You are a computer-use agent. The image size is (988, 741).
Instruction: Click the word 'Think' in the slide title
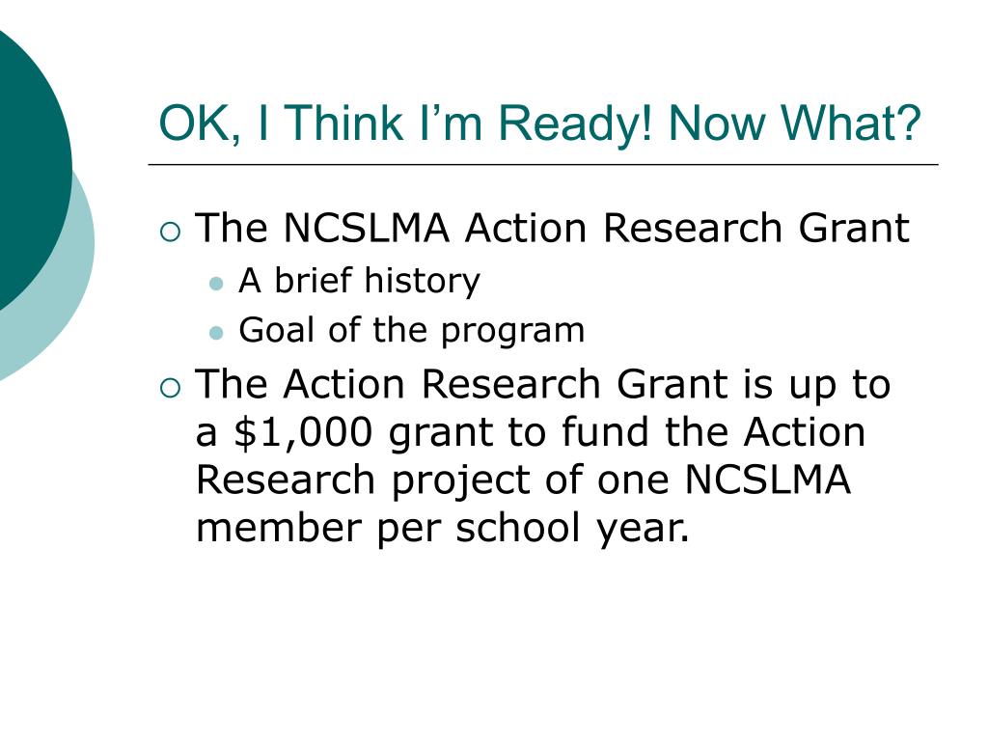344,123
